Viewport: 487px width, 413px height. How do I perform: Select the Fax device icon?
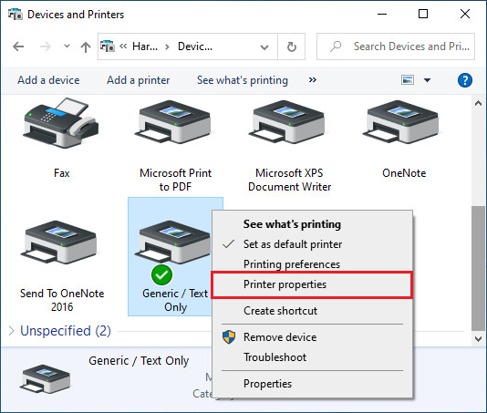pyautogui.click(x=61, y=123)
